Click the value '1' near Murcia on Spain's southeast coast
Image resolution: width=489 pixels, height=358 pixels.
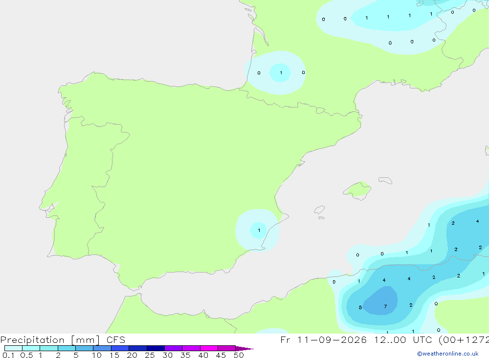point(259,231)
